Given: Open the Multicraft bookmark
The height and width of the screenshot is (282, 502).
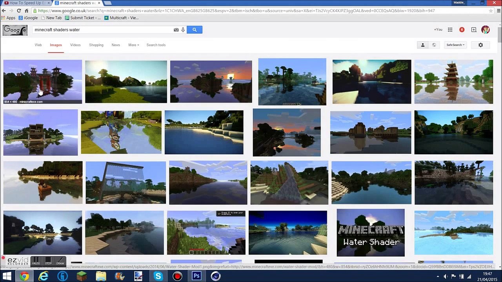Looking at the screenshot, I should [x=121, y=18].
